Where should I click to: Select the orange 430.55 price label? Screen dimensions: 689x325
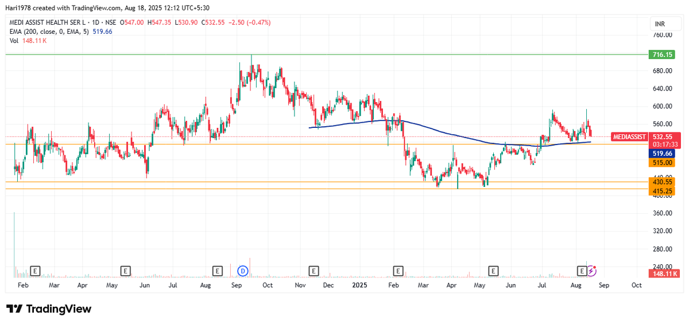click(x=662, y=181)
